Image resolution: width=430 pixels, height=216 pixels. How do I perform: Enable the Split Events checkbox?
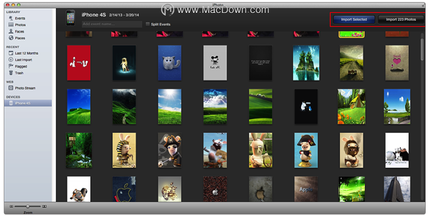[x=148, y=24]
